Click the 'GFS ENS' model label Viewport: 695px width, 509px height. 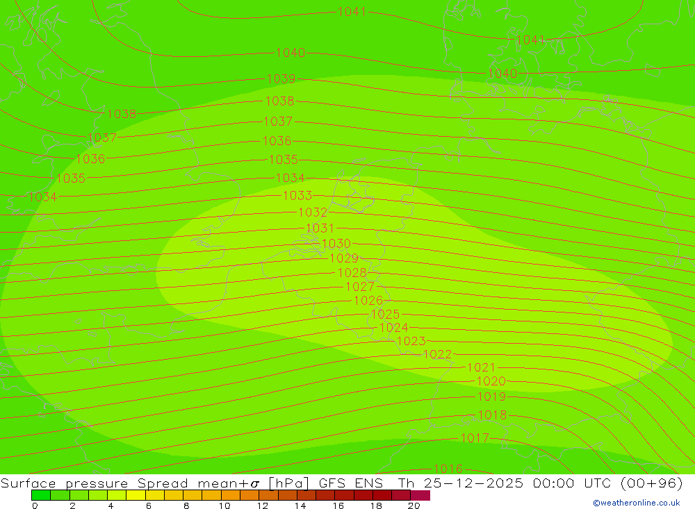350,483
